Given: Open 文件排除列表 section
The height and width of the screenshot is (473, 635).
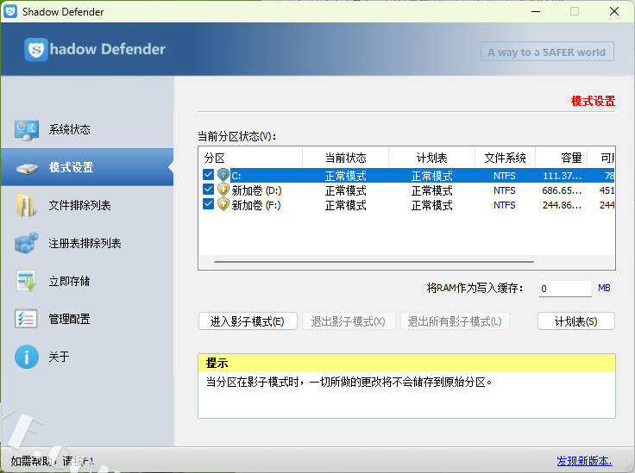Looking at the screenshot, I should tap(87, 205).
